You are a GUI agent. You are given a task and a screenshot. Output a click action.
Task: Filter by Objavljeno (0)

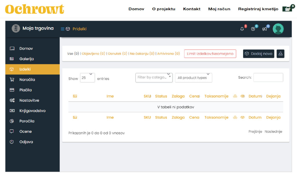pyautogui.click(x=93, y=54)
